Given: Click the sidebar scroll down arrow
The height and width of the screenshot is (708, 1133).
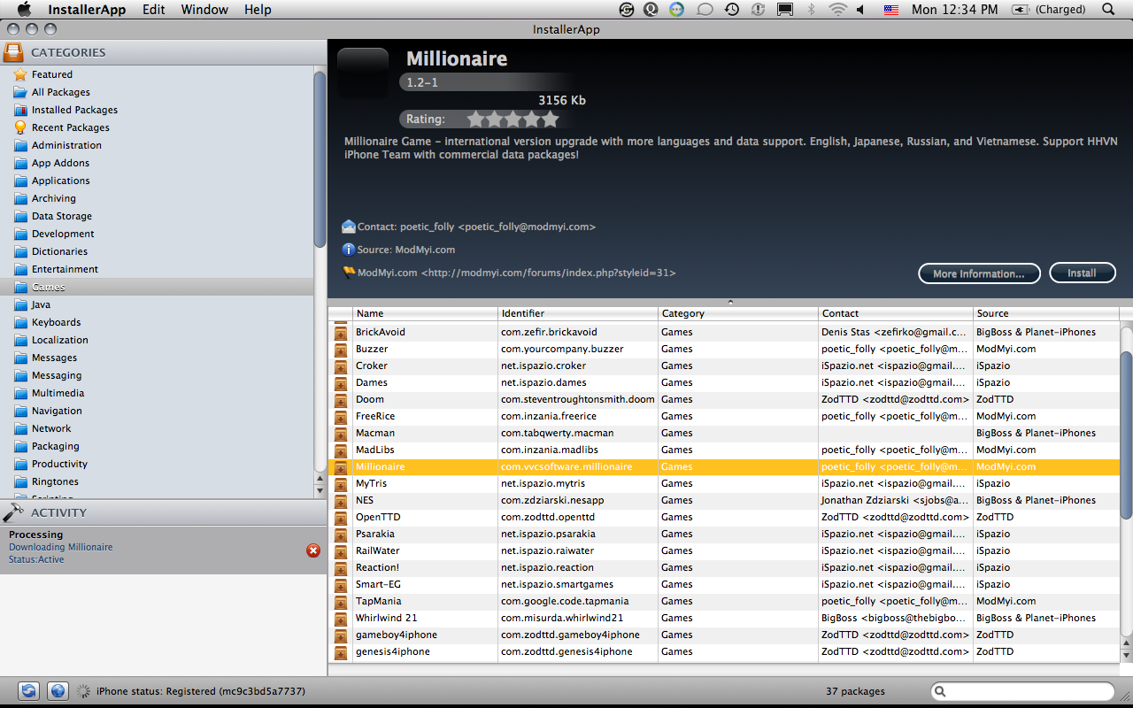Looking at the screenshot, I should click(x=320, y=490).
